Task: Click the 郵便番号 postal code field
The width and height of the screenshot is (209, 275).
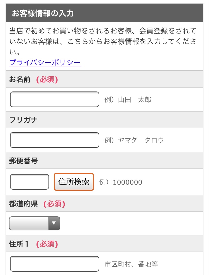Action: (x=30, y=182)
